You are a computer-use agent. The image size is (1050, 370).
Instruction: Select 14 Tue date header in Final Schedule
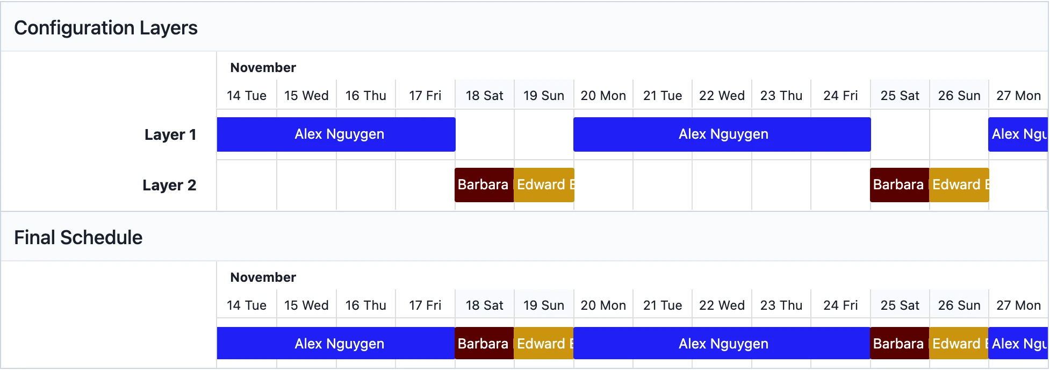point(247,305)
